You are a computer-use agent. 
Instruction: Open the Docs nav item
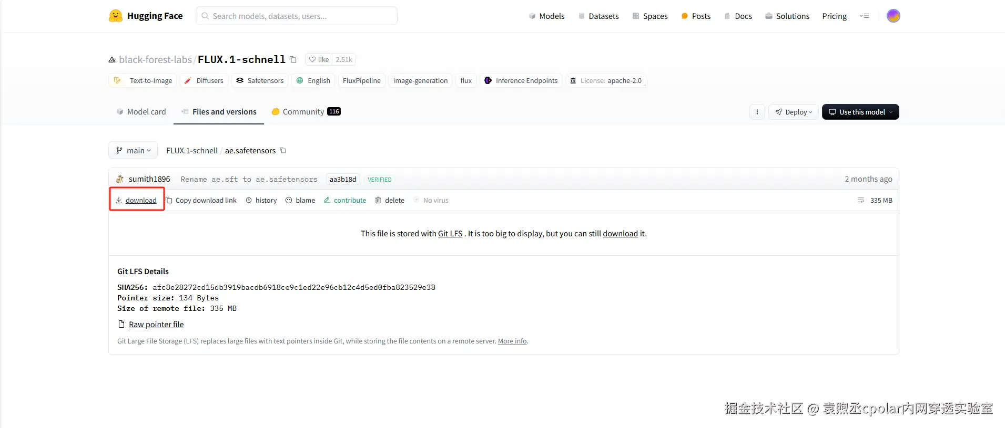tap(738, 16)
